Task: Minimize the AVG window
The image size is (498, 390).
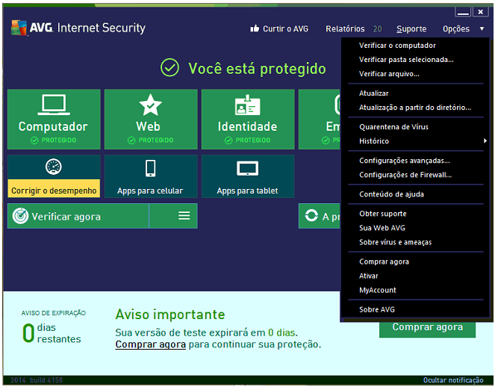Action: 463,12
